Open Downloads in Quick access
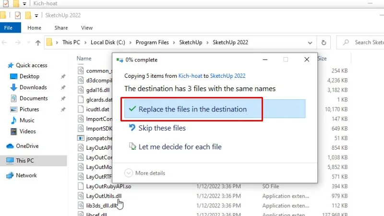 (x=33, y=87)
